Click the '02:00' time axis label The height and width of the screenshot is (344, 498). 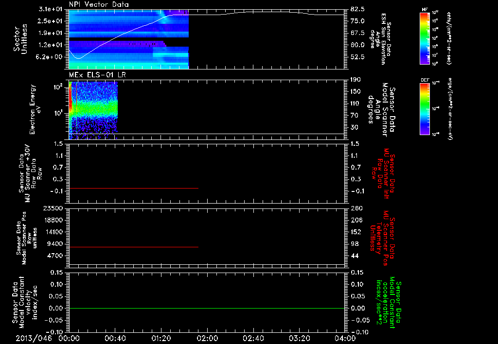(x=207, y=338)
